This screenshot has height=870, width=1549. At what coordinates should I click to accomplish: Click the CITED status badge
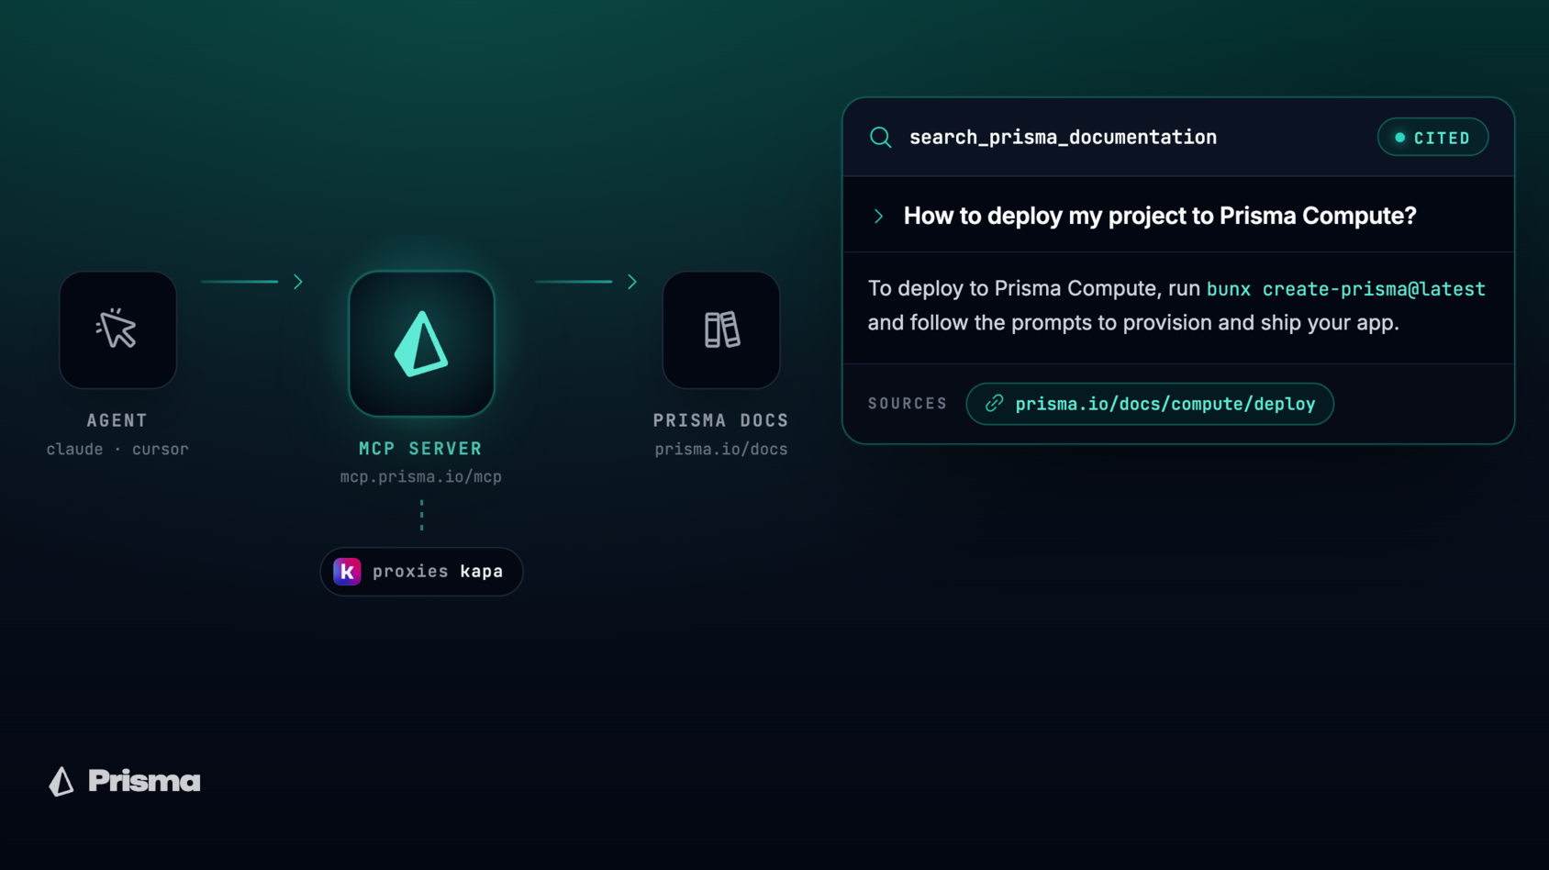point(1432,138)
